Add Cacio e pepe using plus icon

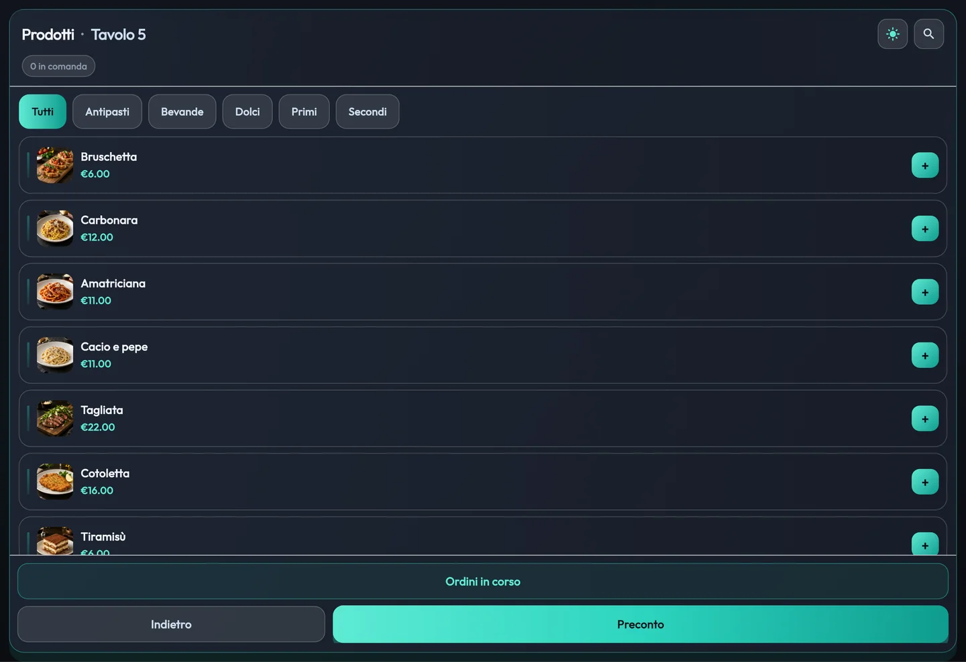[x=924, y=356]
